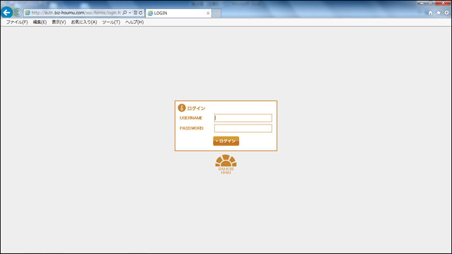Focus the USERNAME input field

(243, 118)
